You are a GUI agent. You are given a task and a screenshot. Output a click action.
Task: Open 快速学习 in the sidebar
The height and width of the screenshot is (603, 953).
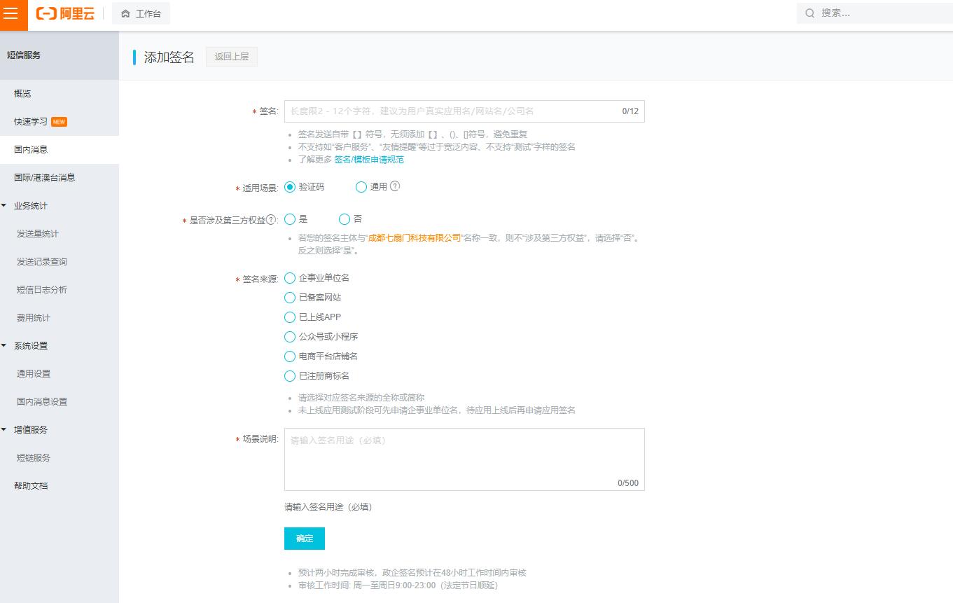click(60, 122)
